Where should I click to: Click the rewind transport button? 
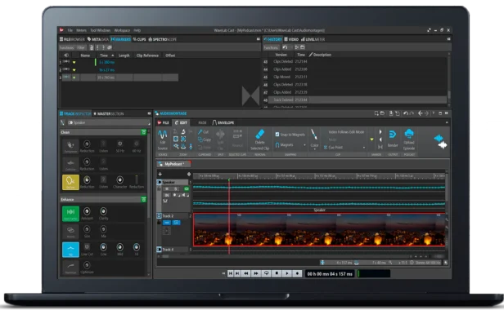tap(246, 273)
